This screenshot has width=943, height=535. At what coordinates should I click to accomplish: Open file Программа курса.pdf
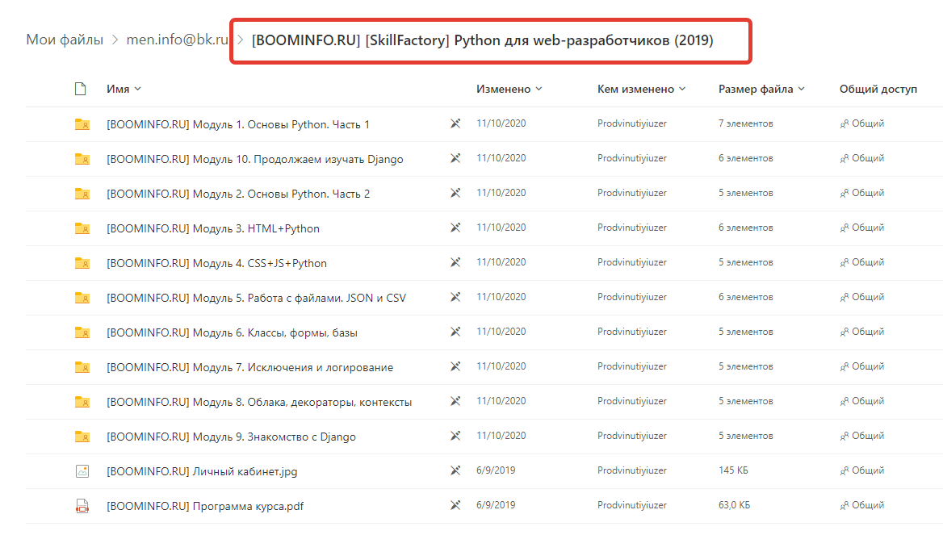tap(205, 506)
